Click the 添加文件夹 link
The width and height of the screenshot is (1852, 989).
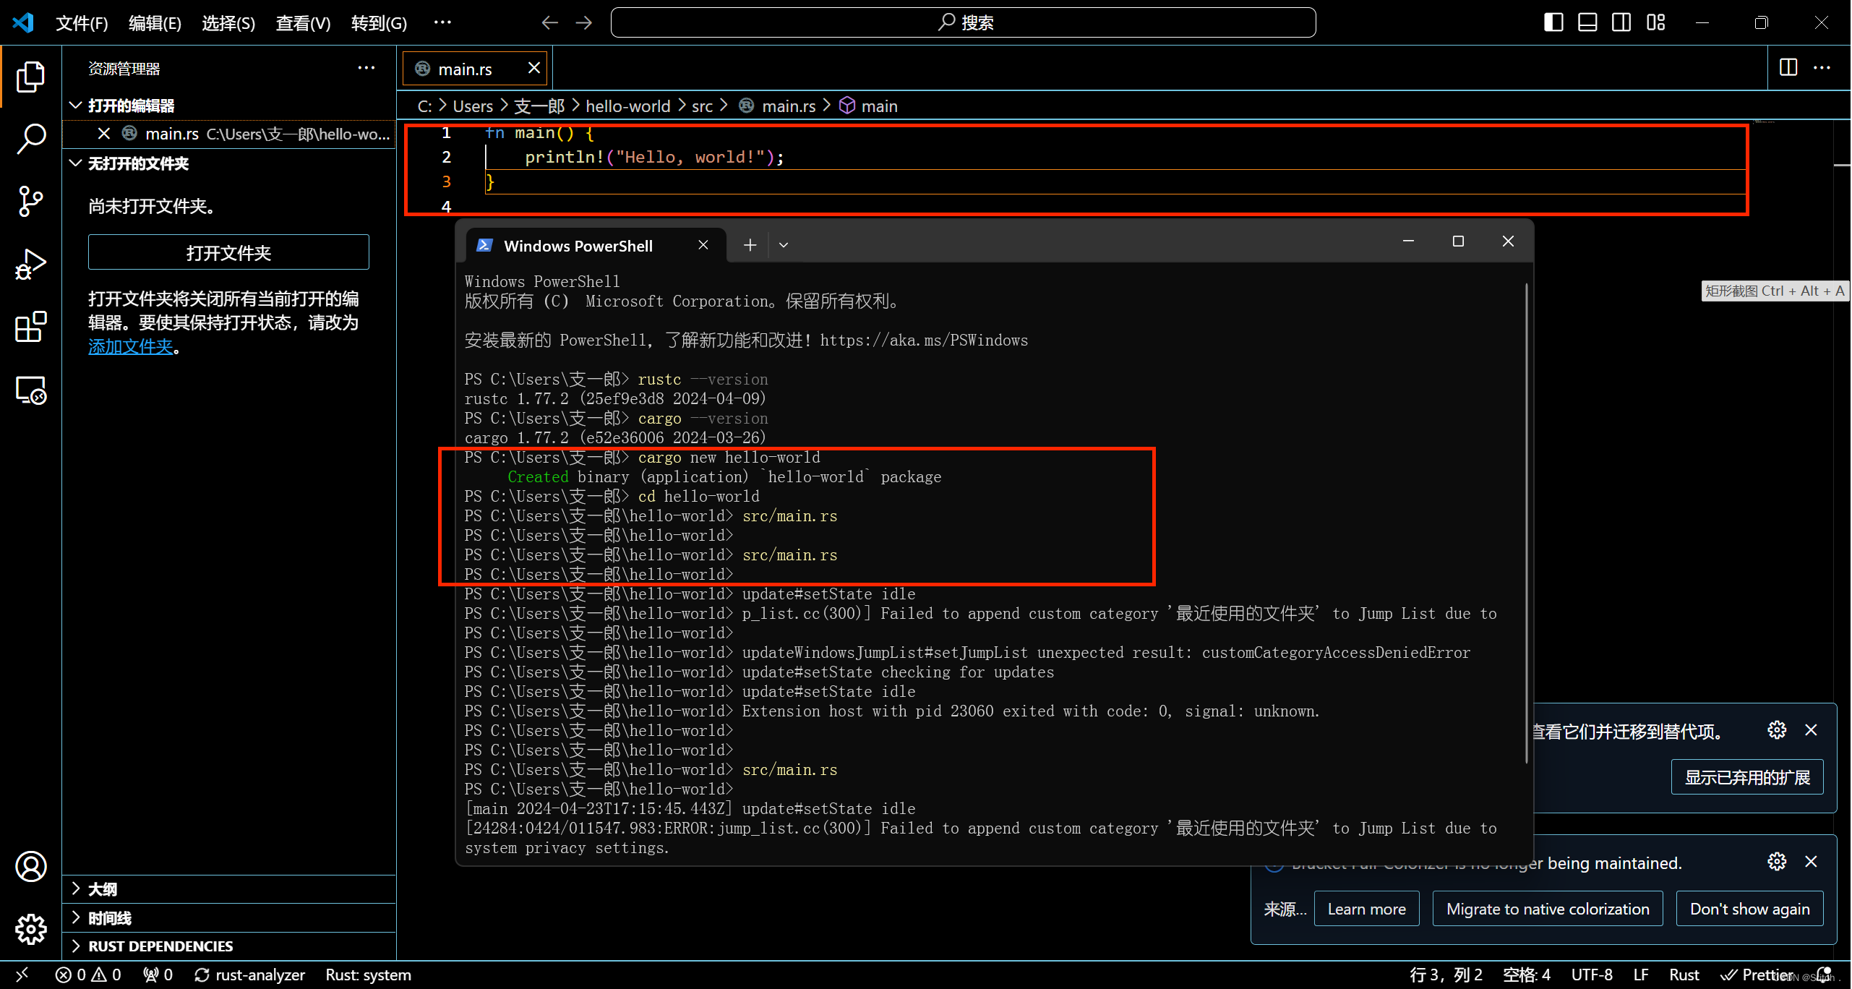pos(130,346)
